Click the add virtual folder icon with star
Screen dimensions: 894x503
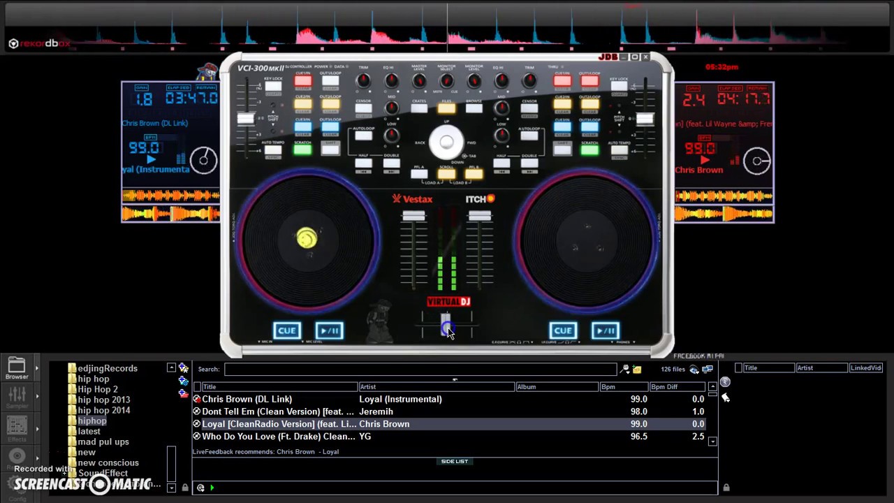click(183, 367)
